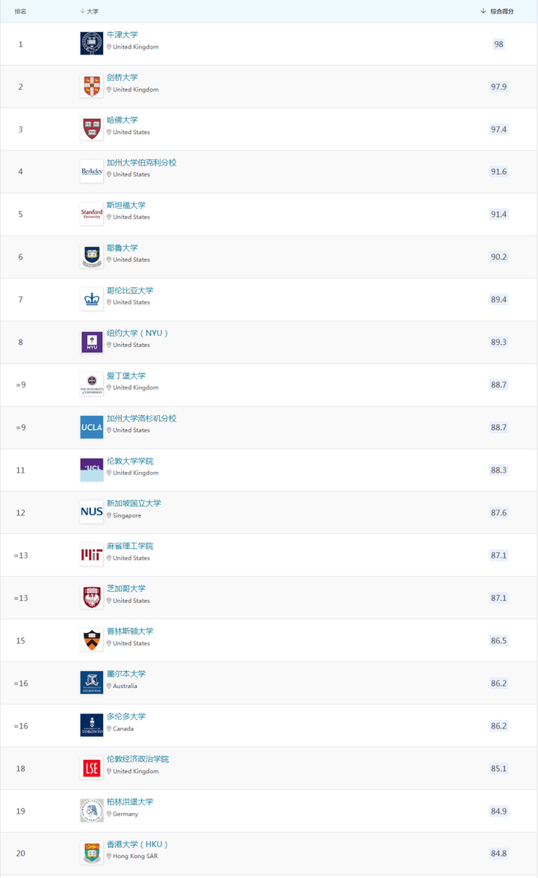This screenshot has width=538, height=878.
Task: Open the 耶鲁大学 link
Action: (122, 248)
